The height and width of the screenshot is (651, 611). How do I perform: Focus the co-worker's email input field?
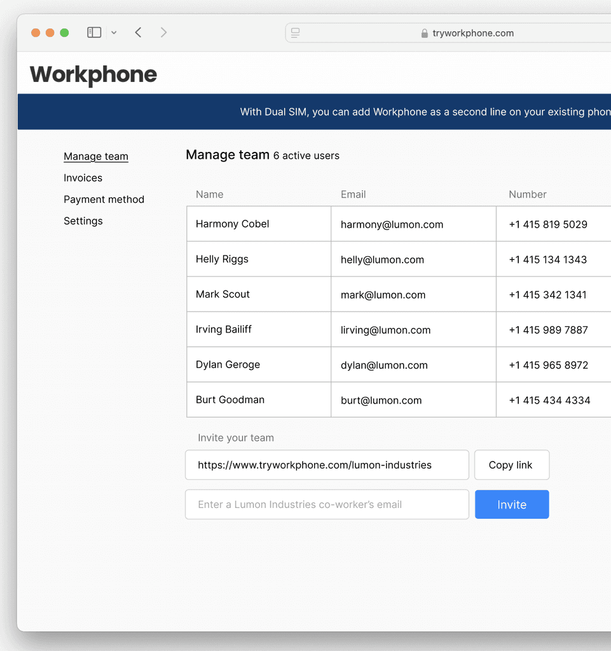(327, 504)
